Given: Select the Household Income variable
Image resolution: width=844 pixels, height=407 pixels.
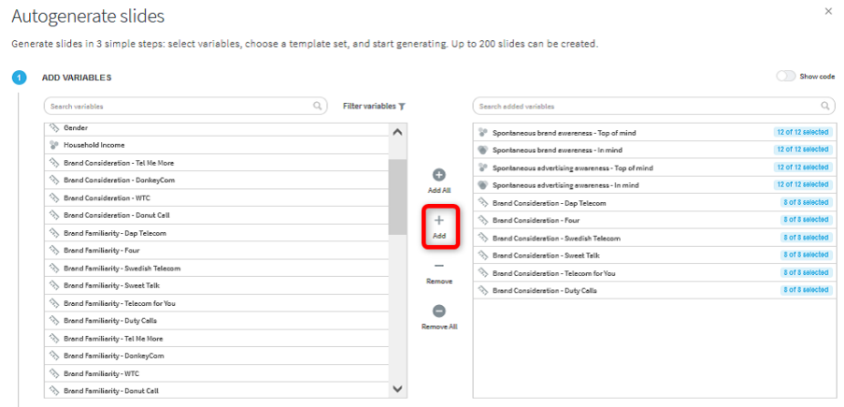Looking at the screenshot, I should point(217,145).
